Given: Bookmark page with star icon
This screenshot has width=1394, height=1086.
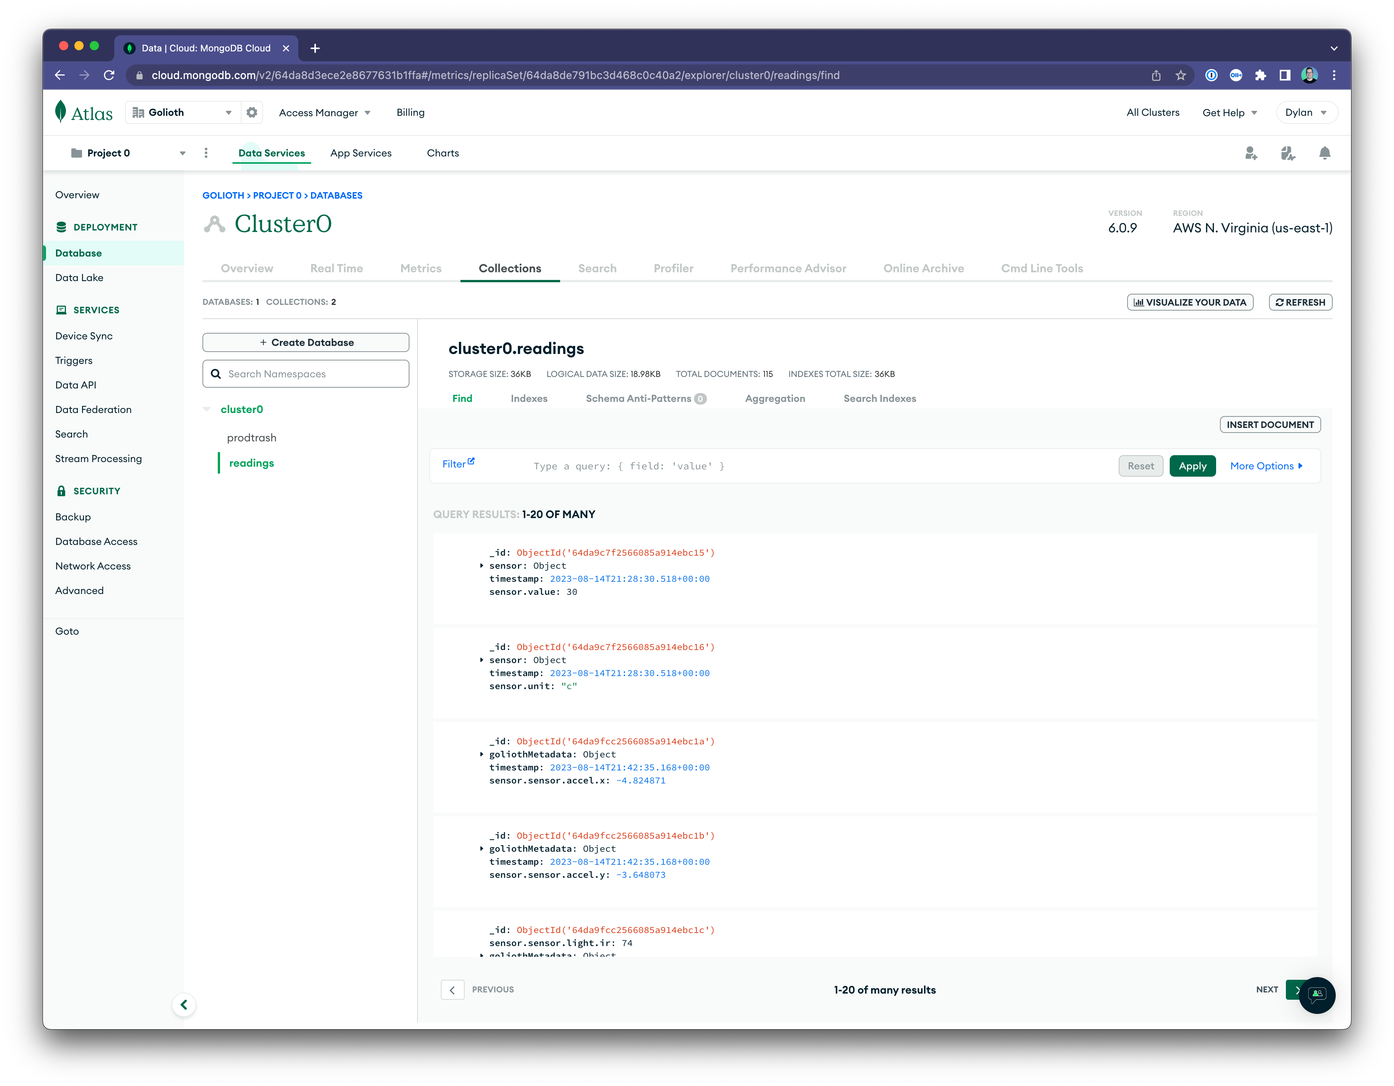Looking at the screenshot, I should coord(1181,75).
